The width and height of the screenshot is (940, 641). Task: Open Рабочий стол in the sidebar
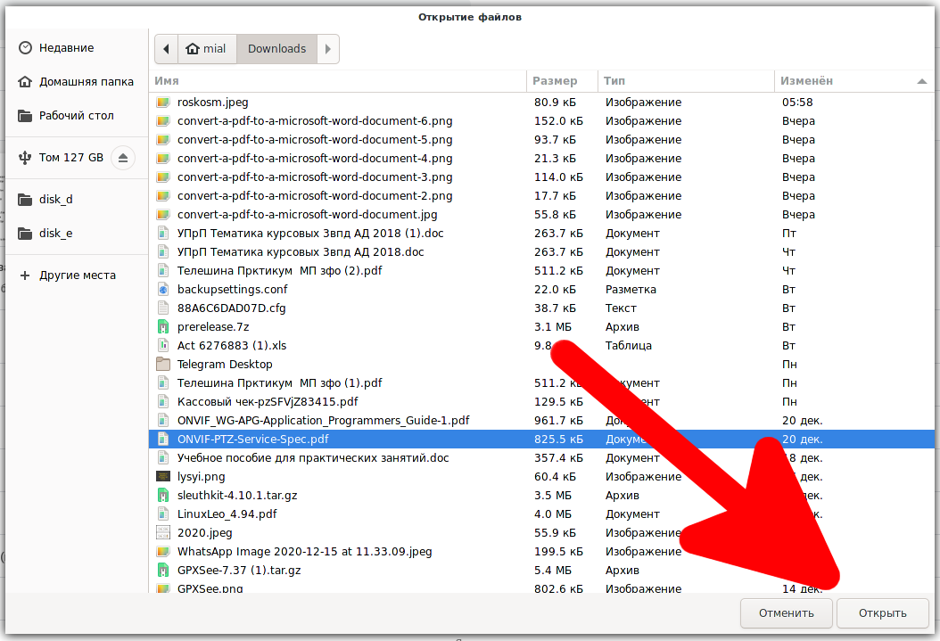(76, 116)
